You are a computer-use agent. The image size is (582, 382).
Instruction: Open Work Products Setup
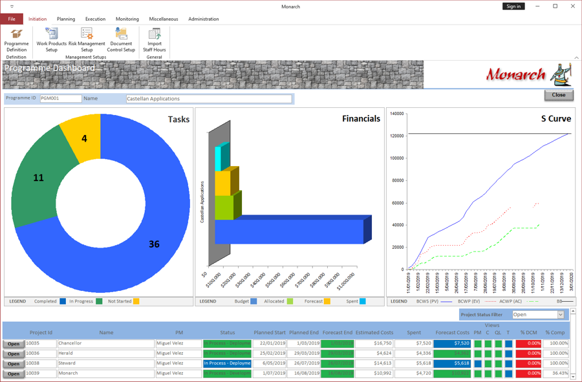(x=52, y=41)
